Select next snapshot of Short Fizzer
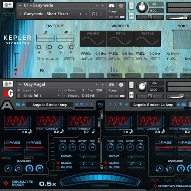Screen dimensions: 191x191 click(x=86, y=14)
